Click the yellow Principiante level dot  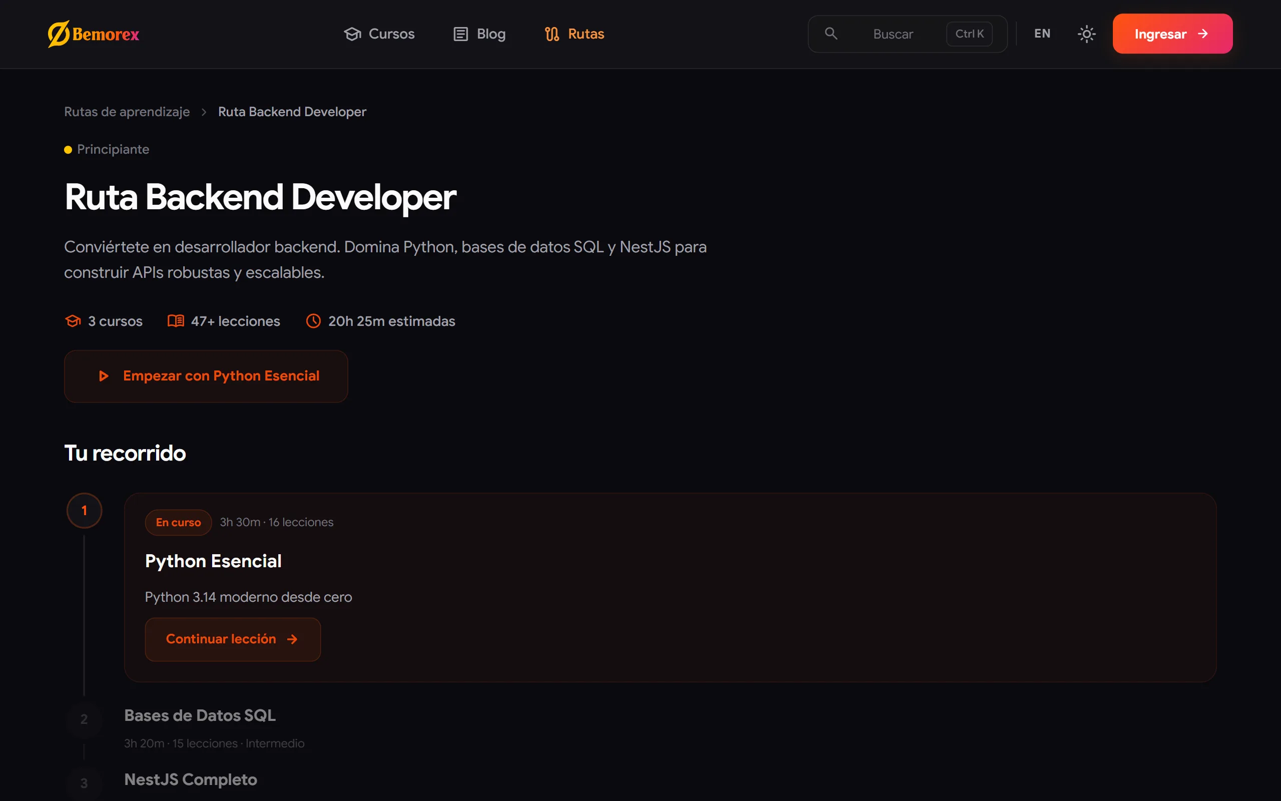(x=68, y=150)
